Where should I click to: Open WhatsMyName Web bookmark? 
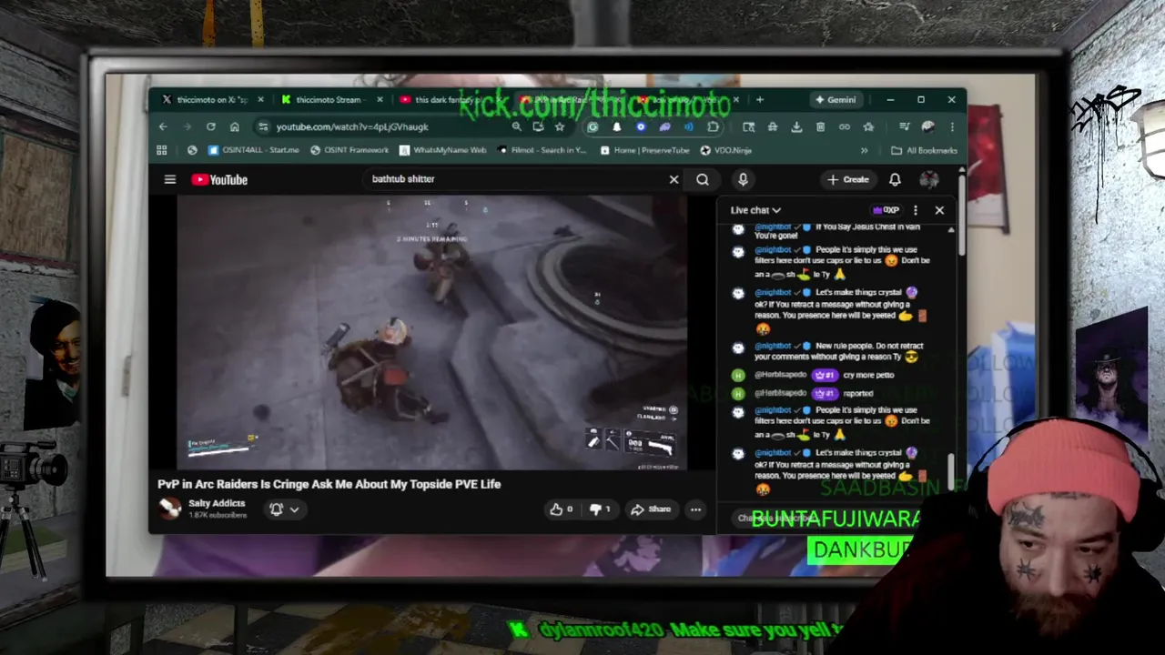tap(442, 150)
